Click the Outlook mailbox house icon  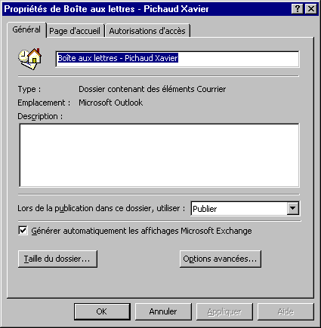[30, 59]
